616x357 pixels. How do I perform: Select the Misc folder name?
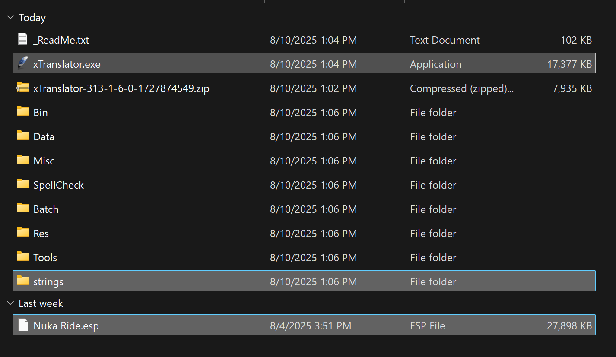tap(44, 161)
